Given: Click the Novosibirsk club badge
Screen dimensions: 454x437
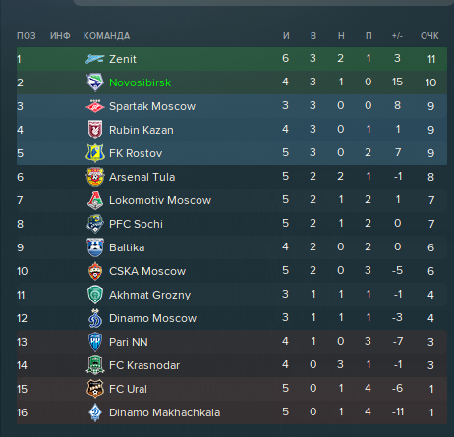Looking at the screenshot, I should point(95,82).
